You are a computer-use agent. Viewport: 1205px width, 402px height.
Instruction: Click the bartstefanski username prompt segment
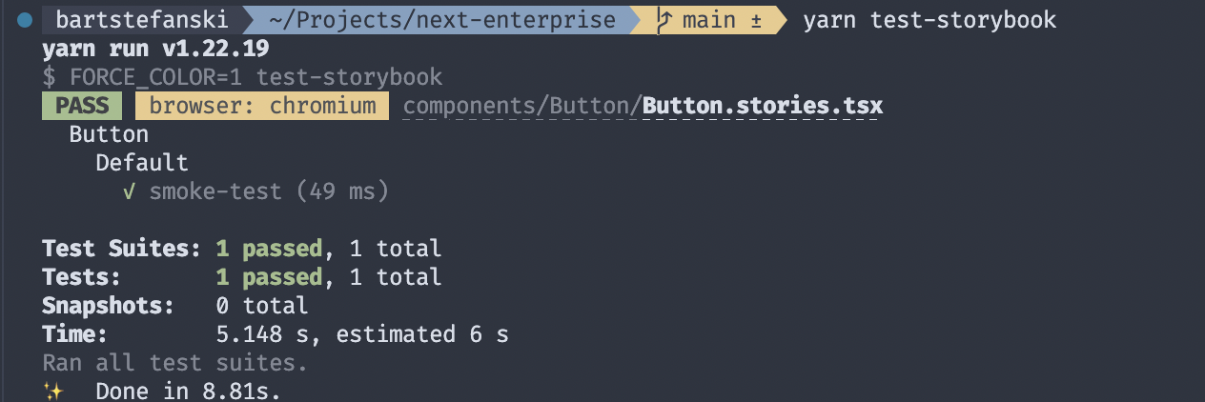[x=141, y=20]
